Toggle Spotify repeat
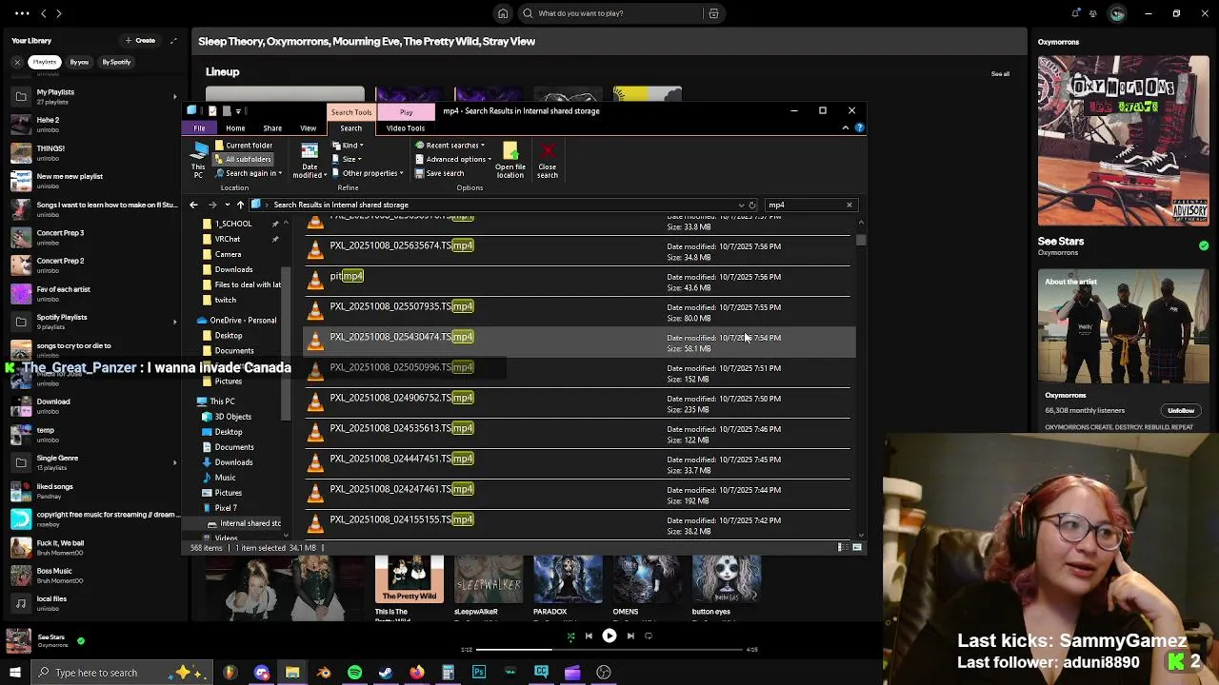The width and height of the screenshot is (1219, 685). click(x=649, y=636)
